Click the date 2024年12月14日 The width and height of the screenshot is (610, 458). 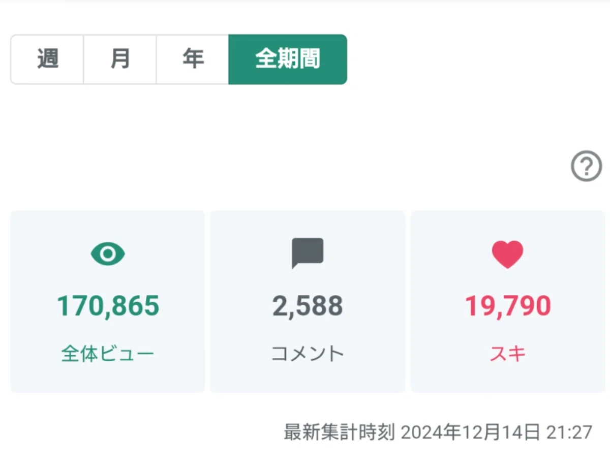click(x=471, y=433)
